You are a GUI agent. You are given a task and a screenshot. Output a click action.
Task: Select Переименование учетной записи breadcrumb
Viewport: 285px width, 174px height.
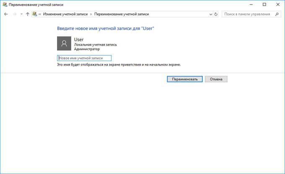pyautogui.click(x=122, y=14)
